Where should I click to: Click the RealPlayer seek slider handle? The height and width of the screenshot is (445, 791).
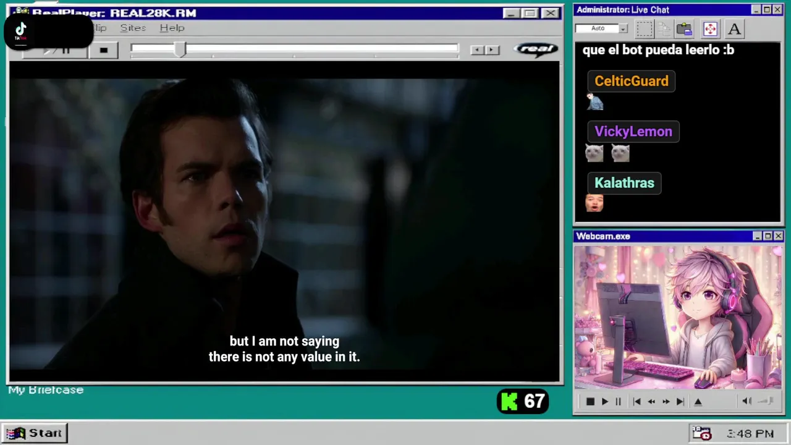(x=180, y=49)
